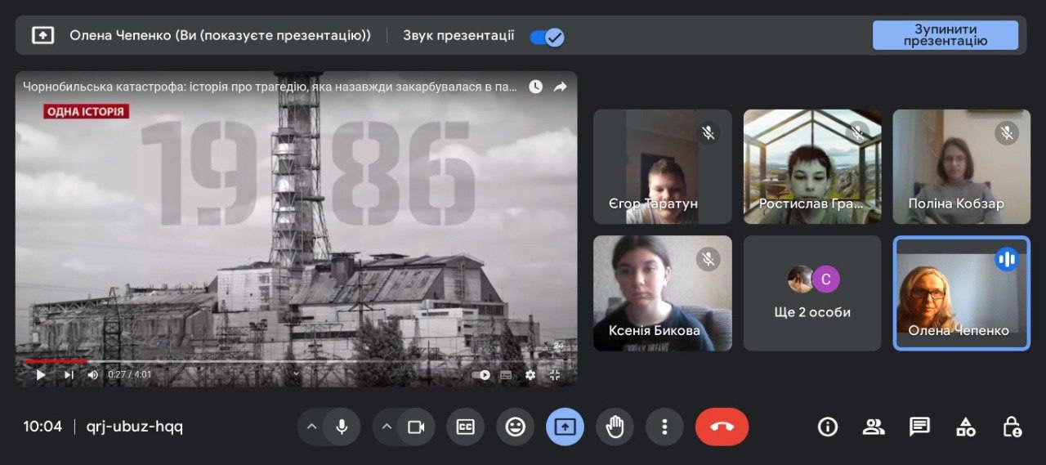Viewport: 1046px width, 465px height.
Task: Skip to the next video
Action: tap(69, 375)
